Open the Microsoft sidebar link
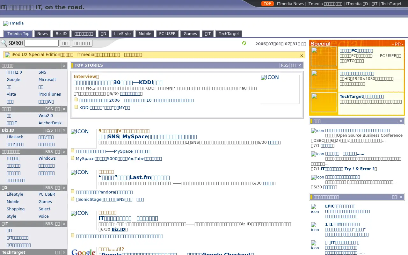 [x=47, y=80]
